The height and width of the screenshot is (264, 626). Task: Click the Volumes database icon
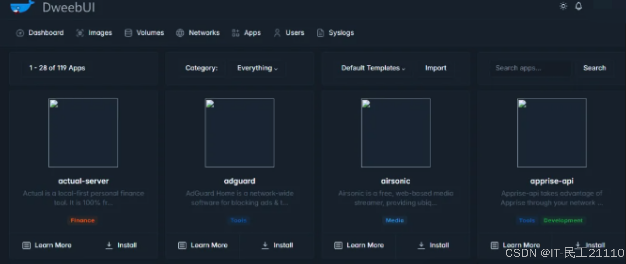click(128, 33)
